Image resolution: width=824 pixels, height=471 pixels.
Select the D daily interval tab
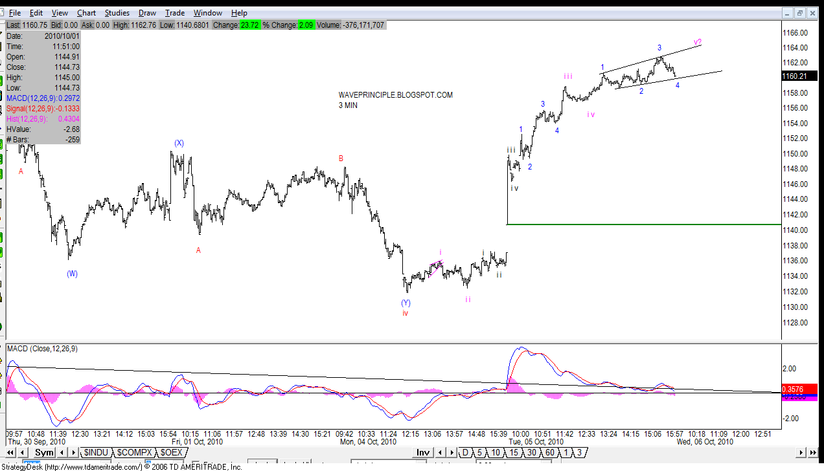[x=465, y=452]
